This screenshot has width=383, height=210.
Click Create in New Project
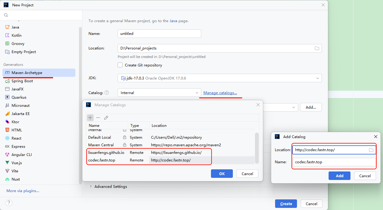(x=286, y=204)
